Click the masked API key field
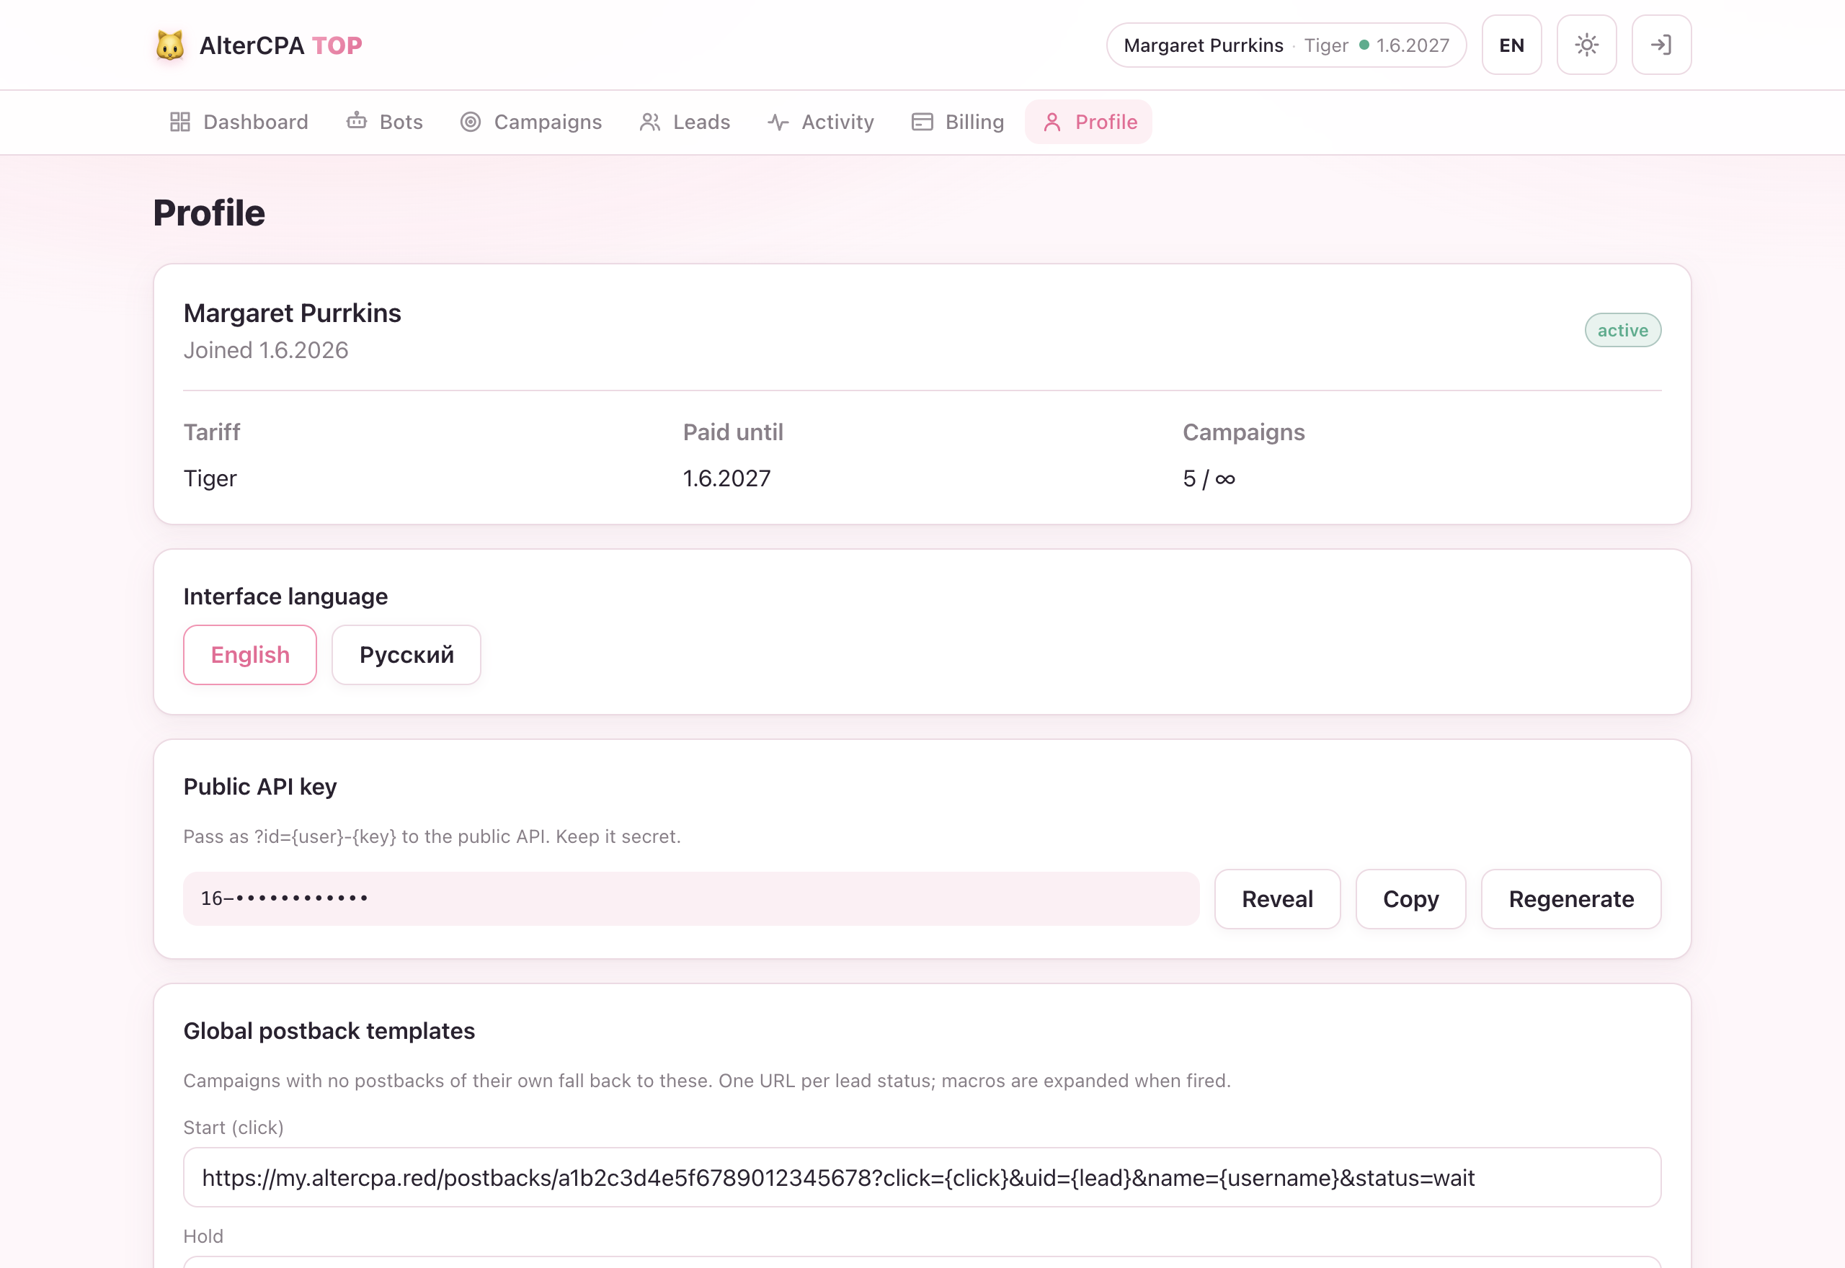The height and width of the screenshot is (1268, 1845). [x=691, y=898]
